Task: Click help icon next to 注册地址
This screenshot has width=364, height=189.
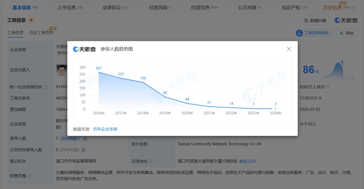Action: [x=151, y=161]
